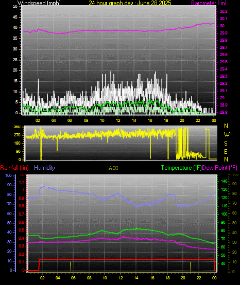Click the '100' humidity axis value
Viewport: 240px width, 285px height.
[x=9, y=175]
